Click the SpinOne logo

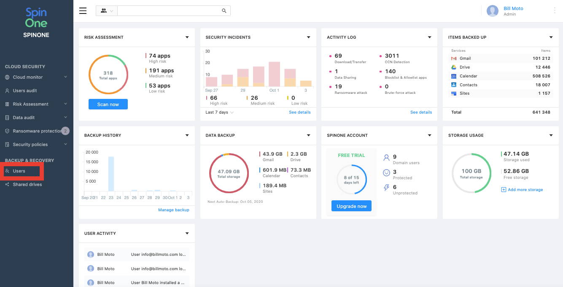click(36, 18)
